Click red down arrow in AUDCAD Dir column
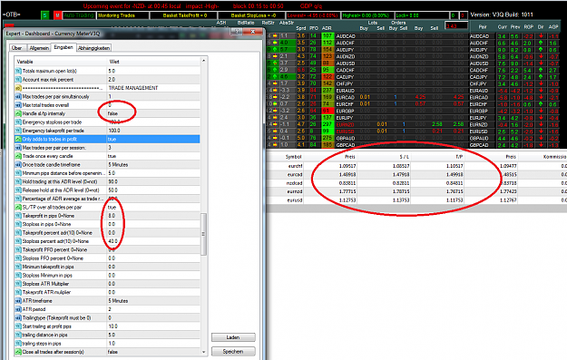Screen dimensions: 567x360 point(541,36)
